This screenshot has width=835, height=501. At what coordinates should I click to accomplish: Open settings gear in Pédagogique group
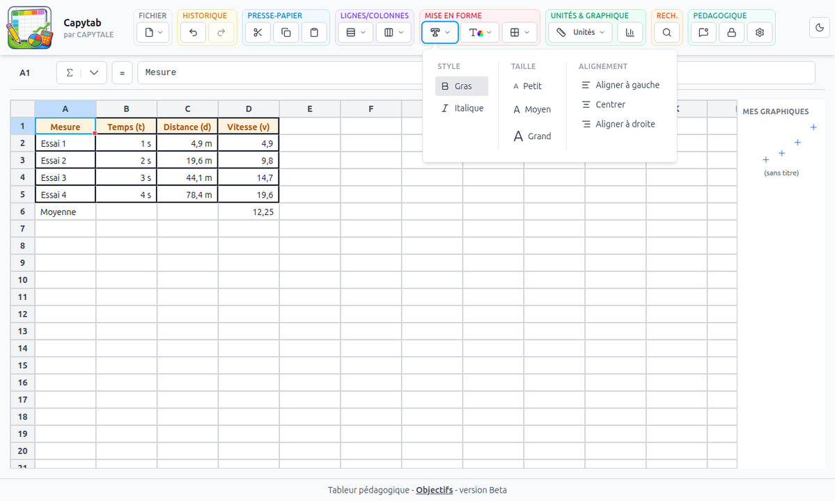point(760,33)
